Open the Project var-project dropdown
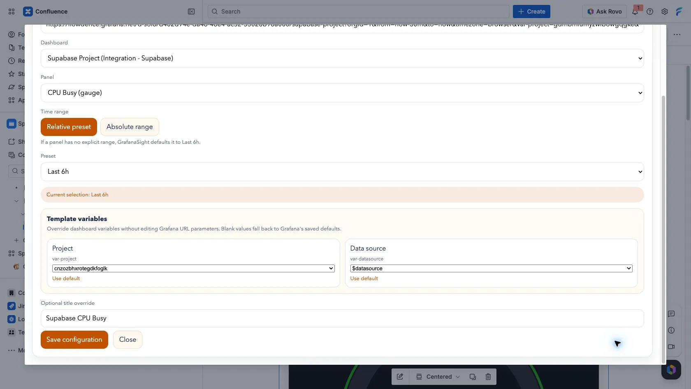This screenshot has height=389, width=691. pyautogui.click(x=193, y=269)
